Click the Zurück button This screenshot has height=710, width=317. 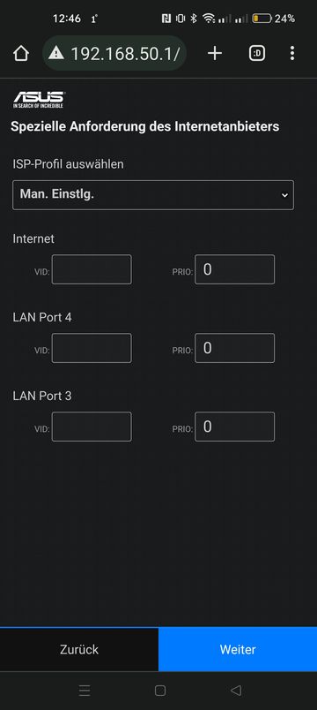click(x=79, y=649)
